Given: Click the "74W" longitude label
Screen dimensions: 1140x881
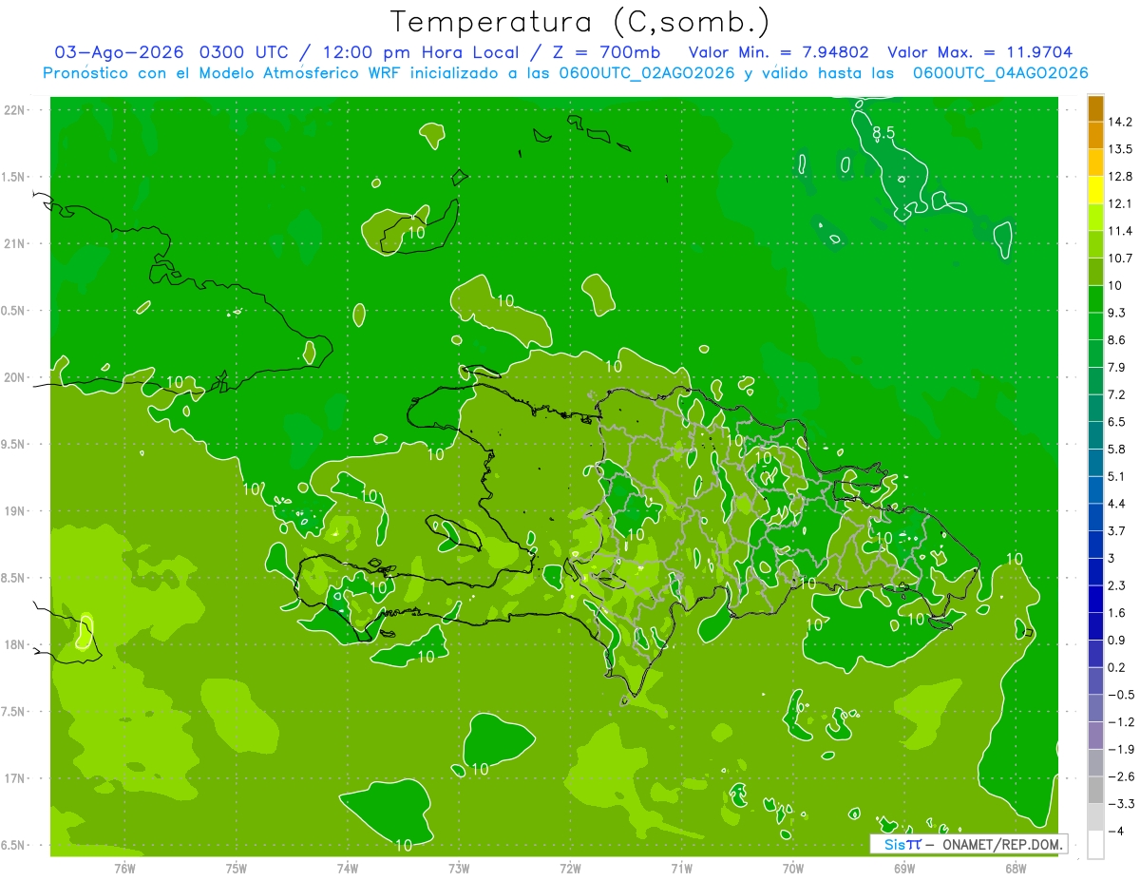Looking at the screenshot, I should click(348, 868).
